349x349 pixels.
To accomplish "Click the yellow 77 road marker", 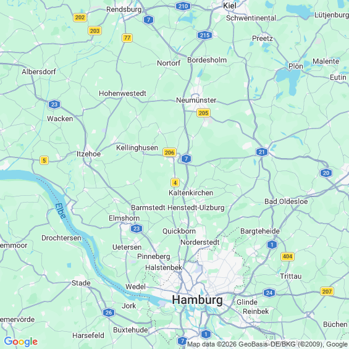I will point(127,38).
